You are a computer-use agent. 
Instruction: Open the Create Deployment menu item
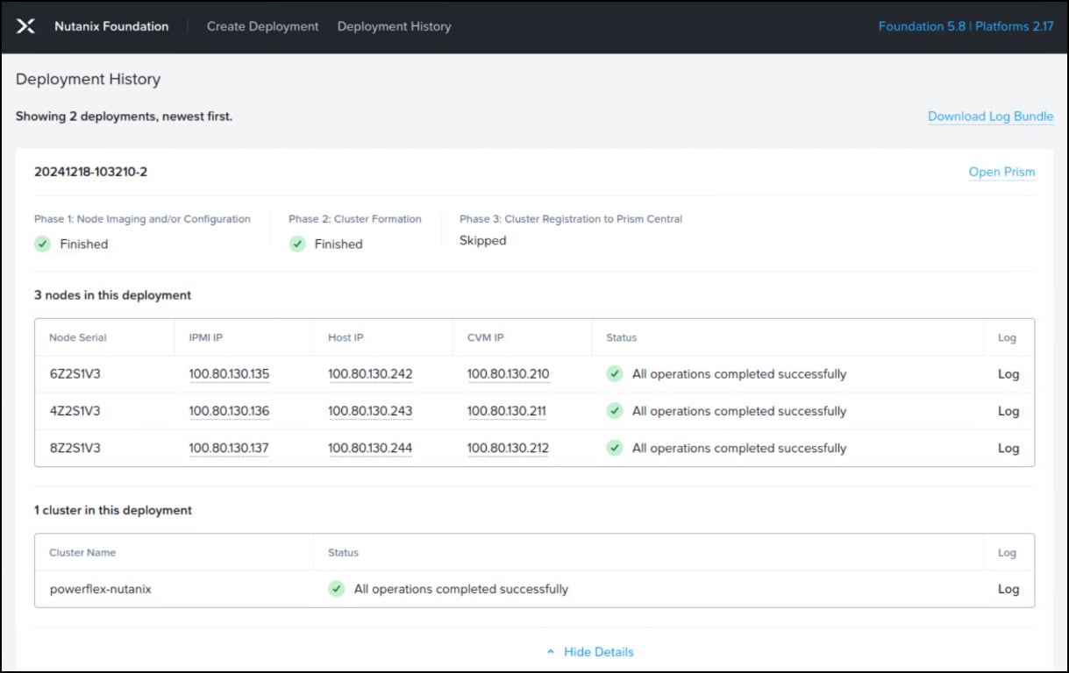(263, 26)
